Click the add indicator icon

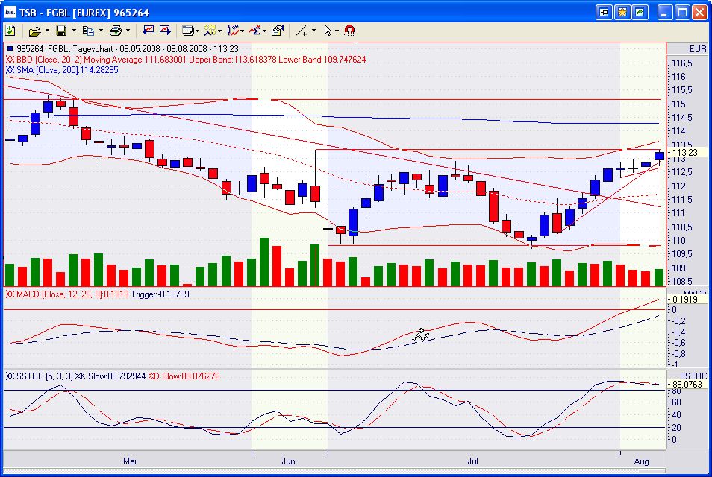click(210, 31)
